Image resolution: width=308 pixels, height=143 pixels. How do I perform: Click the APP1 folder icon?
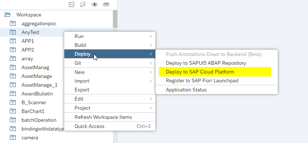(13, 41)
